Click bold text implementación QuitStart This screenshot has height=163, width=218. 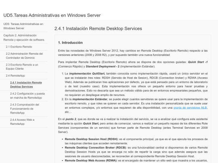pyautogui.click(x=87, y=74)
